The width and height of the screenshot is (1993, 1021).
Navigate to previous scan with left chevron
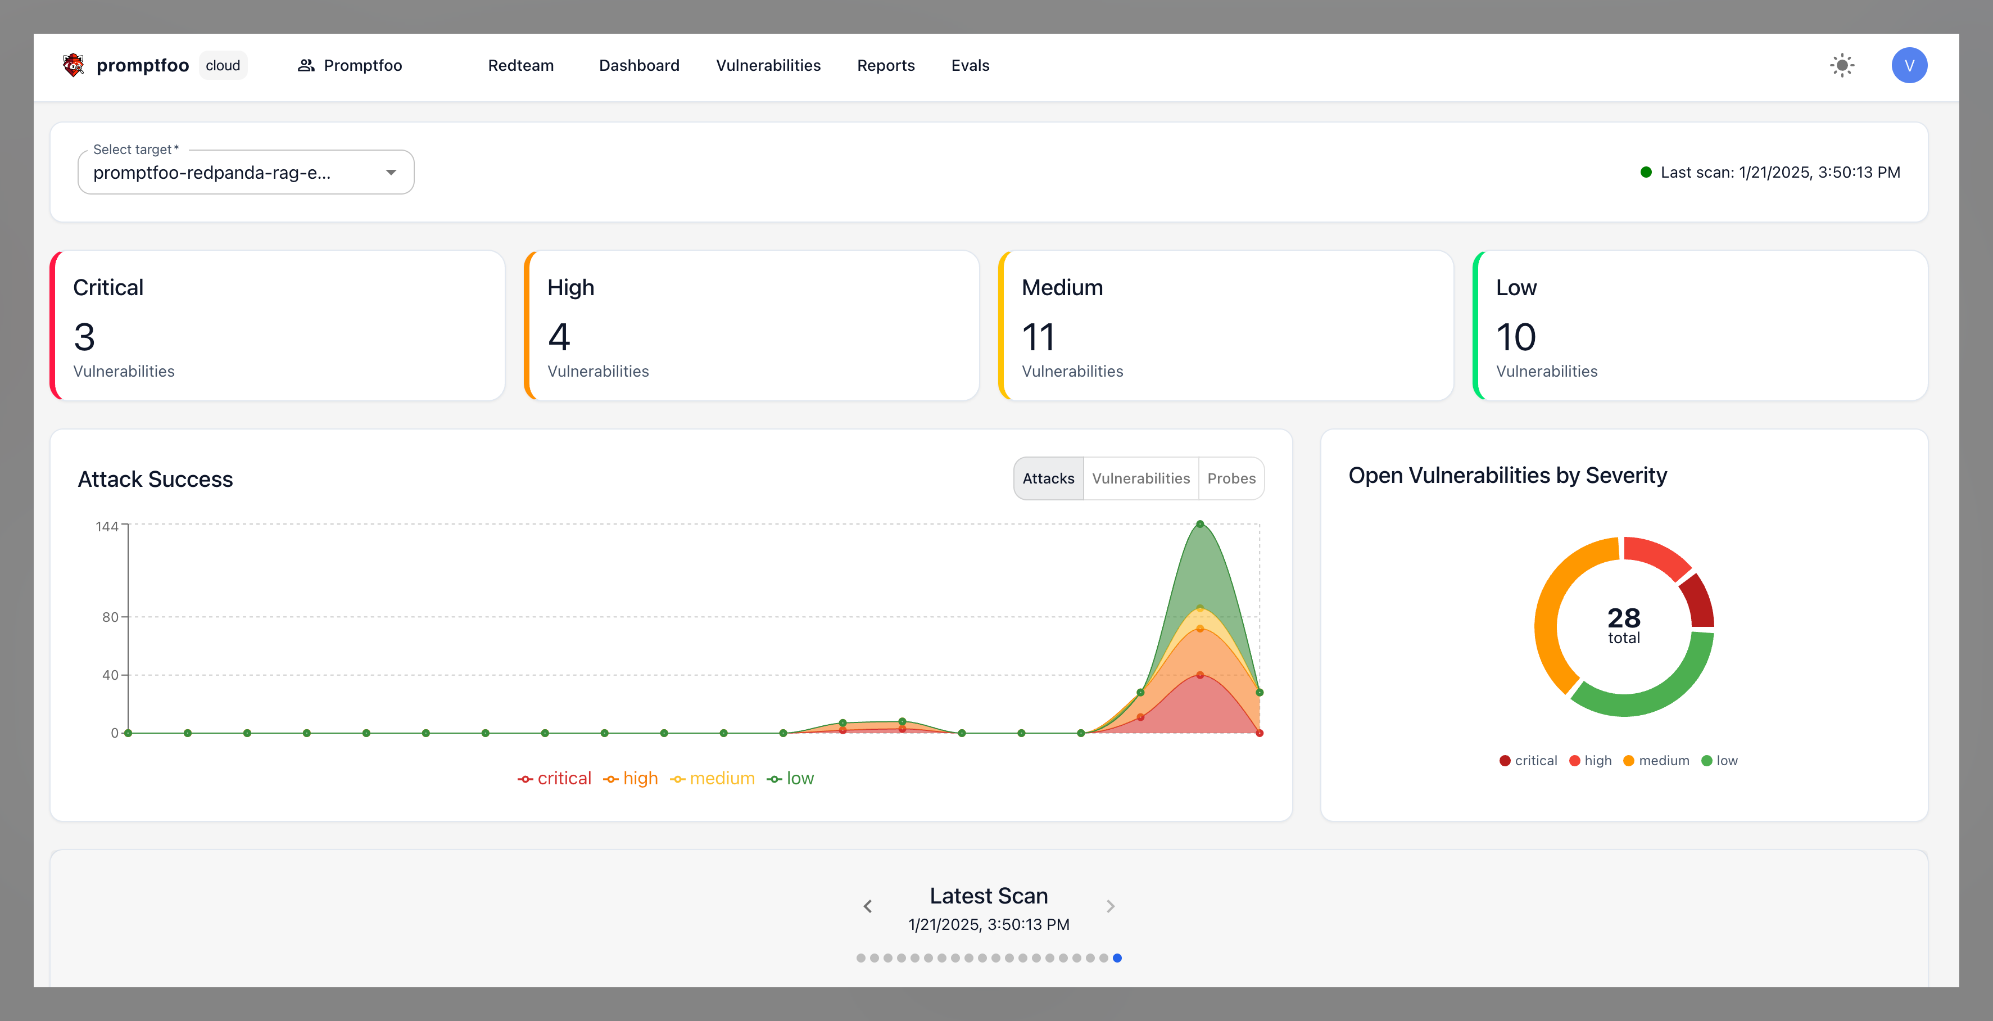coord(867,906)
